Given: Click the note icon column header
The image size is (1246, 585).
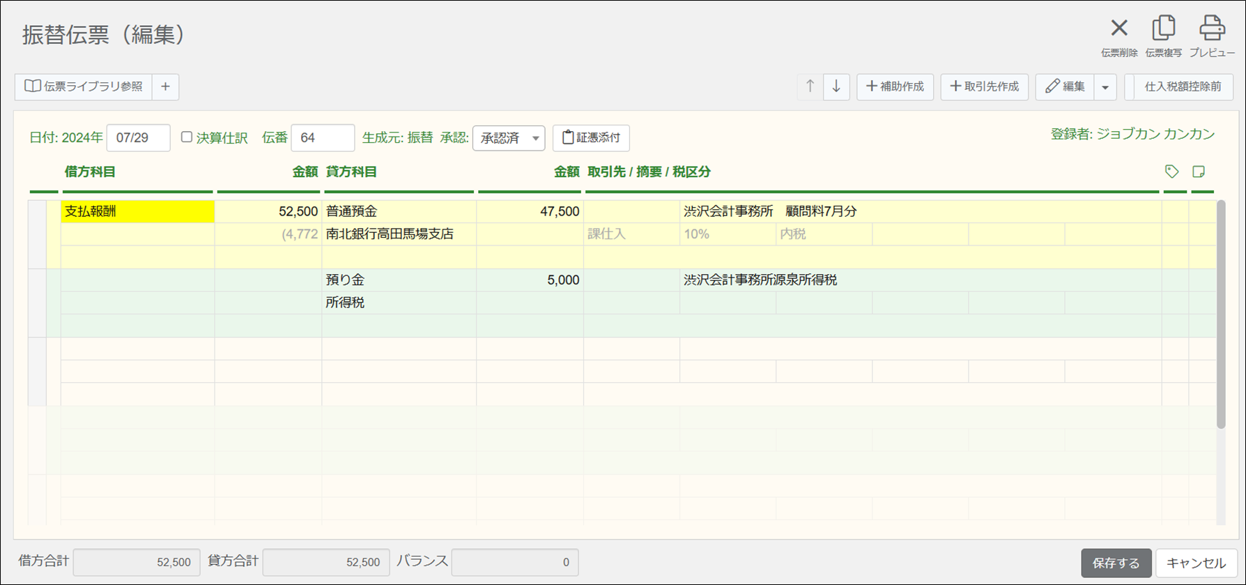Looking at the screenshot, I should pyautogui.click(x=1199, y=172).
